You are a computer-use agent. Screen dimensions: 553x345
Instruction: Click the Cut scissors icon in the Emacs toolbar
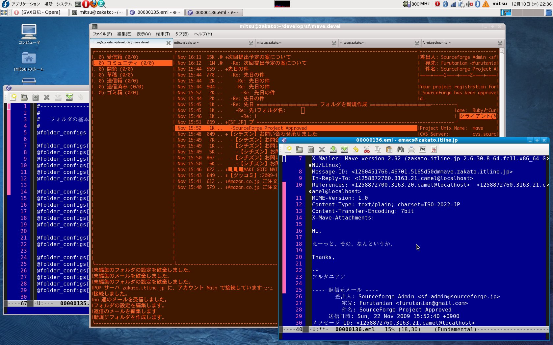(367, 150)
